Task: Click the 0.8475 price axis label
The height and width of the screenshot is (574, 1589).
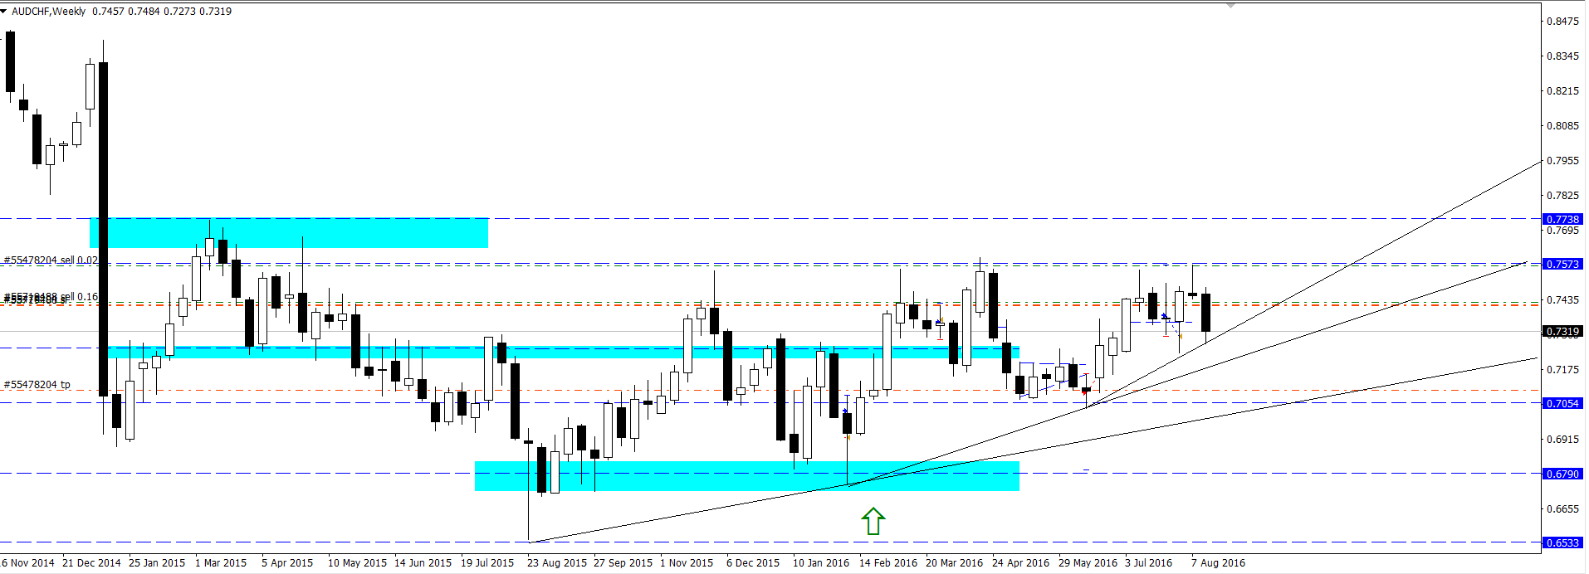Action: (x=1562, y=22)
